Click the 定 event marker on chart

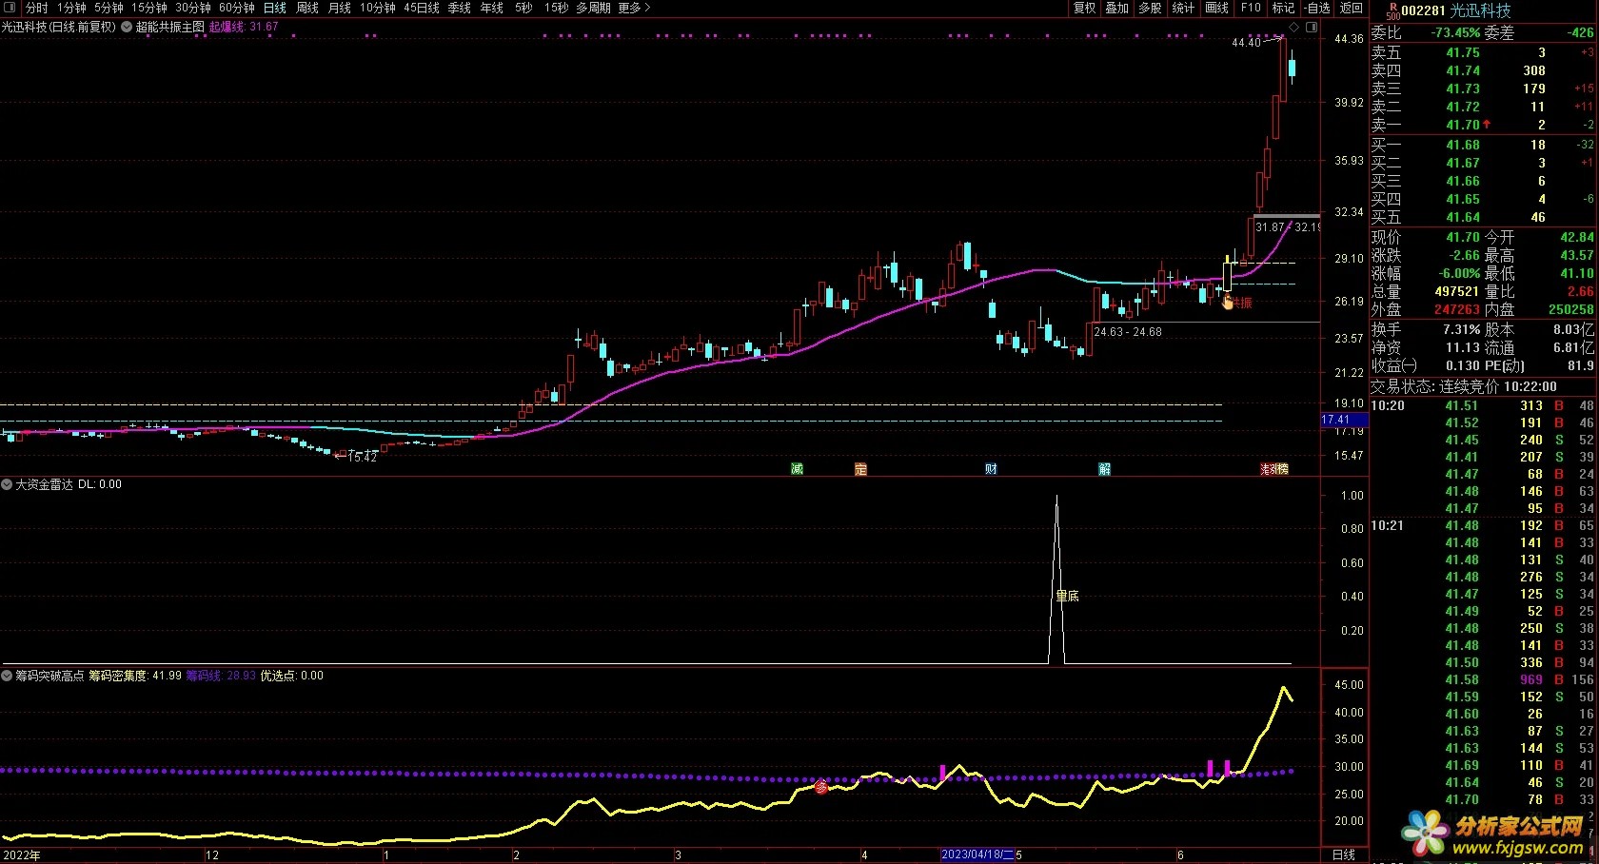coord(860,469)
